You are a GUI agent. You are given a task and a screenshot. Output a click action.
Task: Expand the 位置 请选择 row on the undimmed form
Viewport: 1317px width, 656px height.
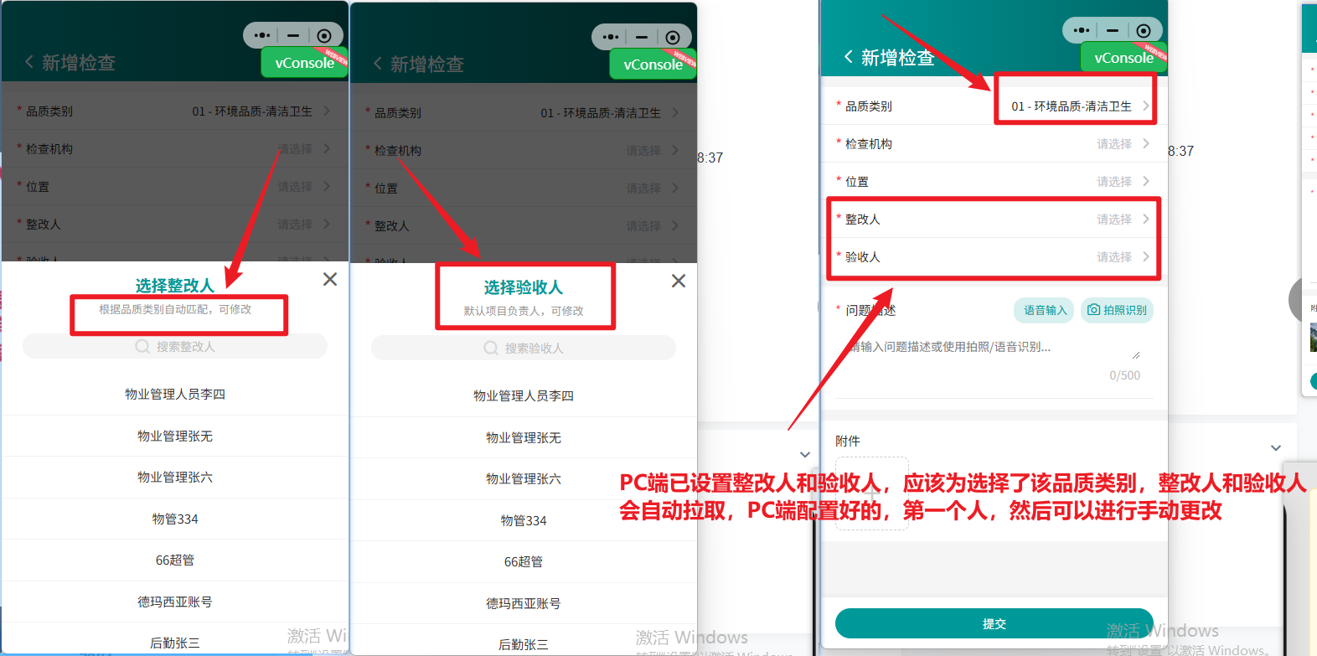[x=1123, y=182]
